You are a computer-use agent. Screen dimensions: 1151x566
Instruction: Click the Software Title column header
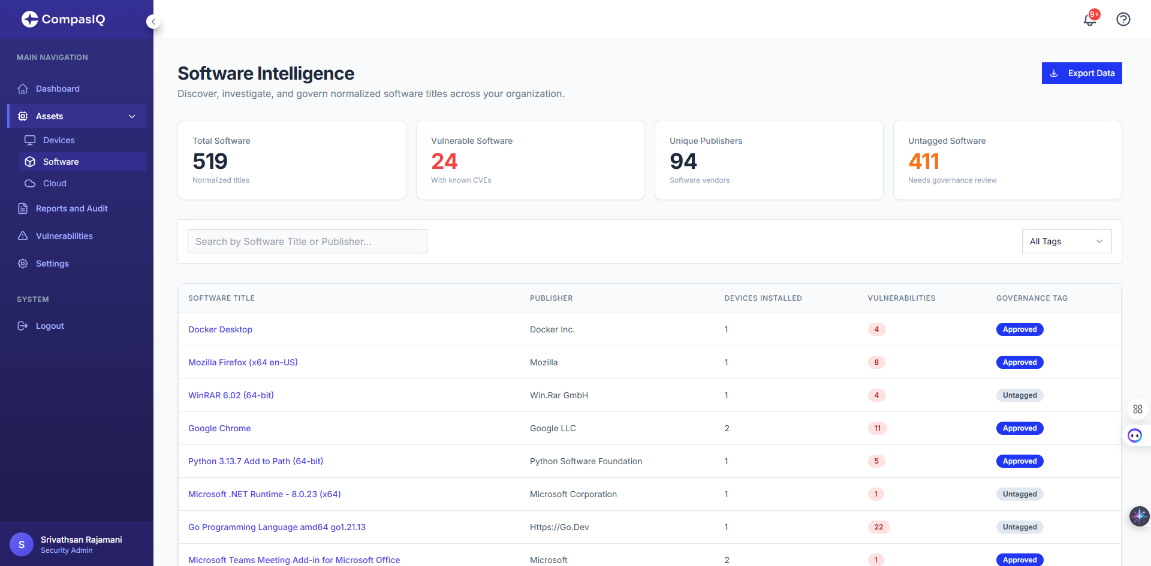(221, 298)
